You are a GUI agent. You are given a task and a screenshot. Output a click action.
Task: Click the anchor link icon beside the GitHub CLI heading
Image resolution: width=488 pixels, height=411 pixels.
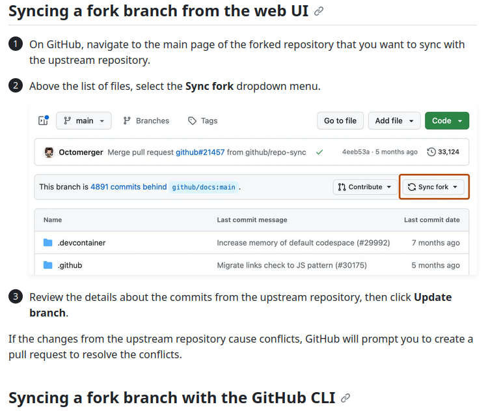[346, 398]
